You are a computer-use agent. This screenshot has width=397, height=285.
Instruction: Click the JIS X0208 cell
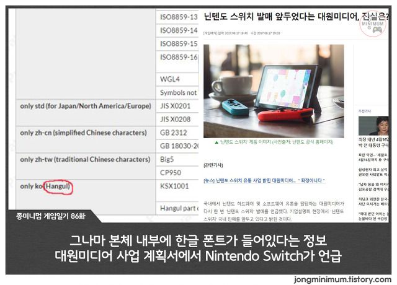pyautogui.click(x=177, y=119)
